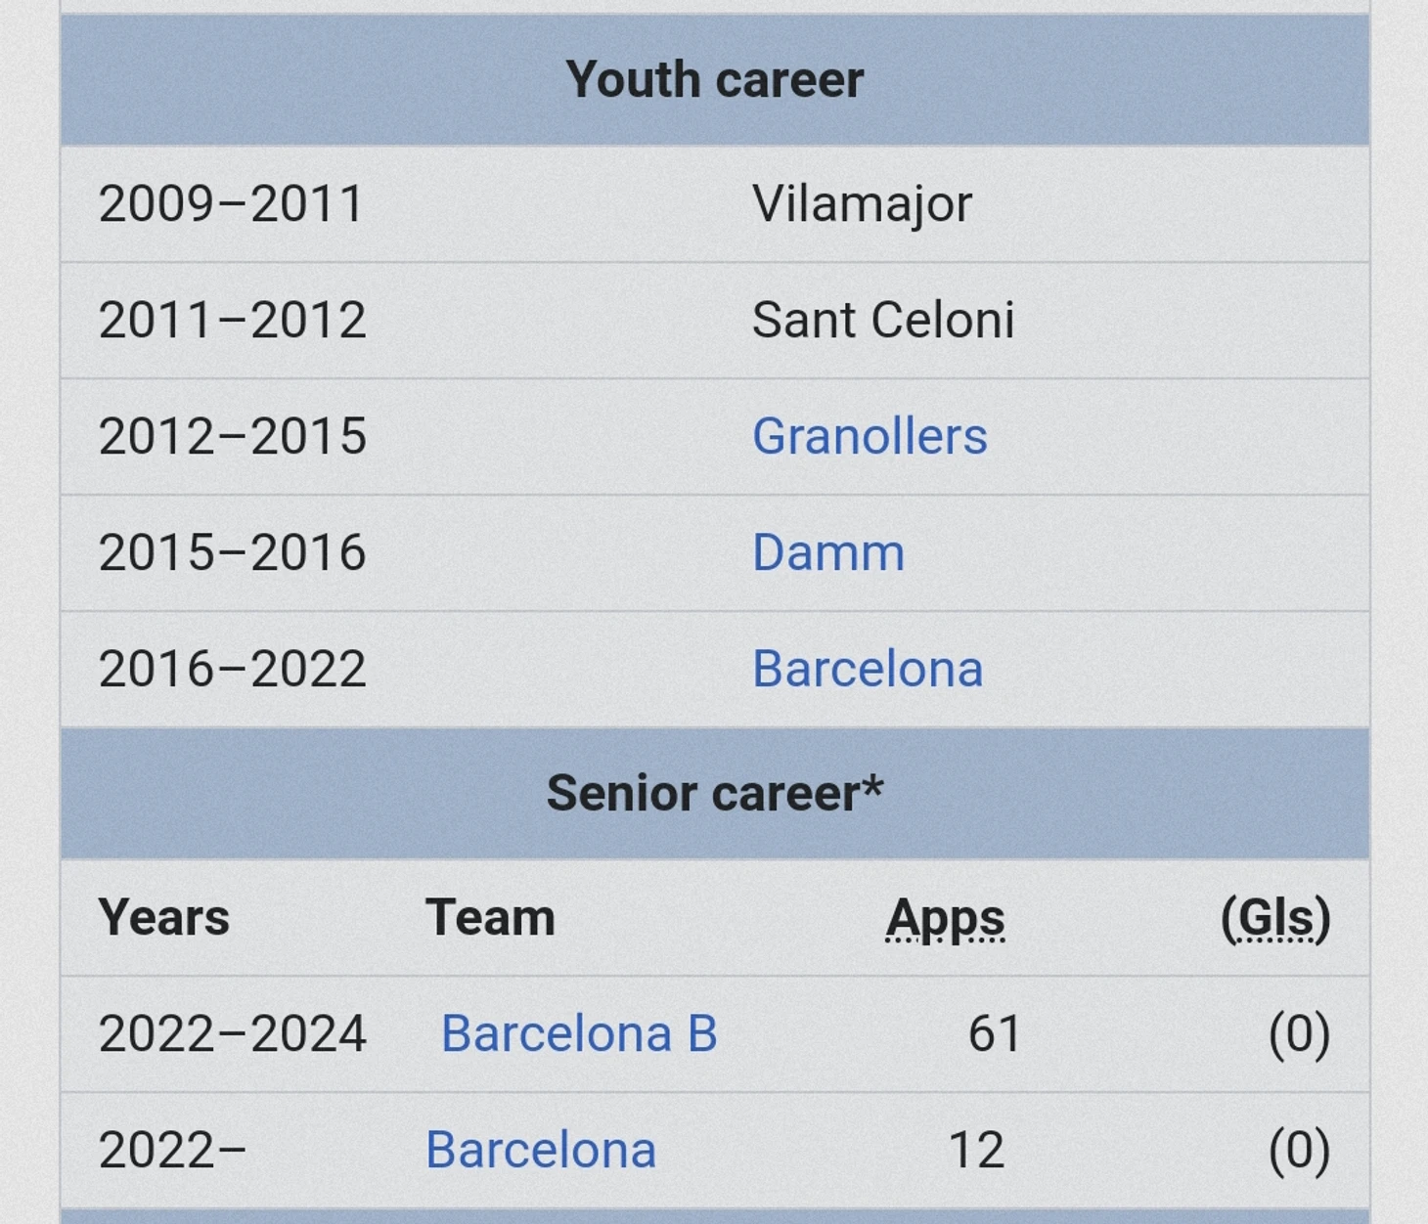The height and width of the screenshot is (1224, 1428).
Task: Click the 2009–2011 years cell
Action: point(232,204)
